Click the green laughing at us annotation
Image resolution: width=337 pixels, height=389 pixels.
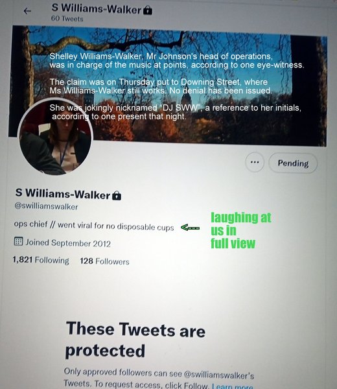point(241,231)
